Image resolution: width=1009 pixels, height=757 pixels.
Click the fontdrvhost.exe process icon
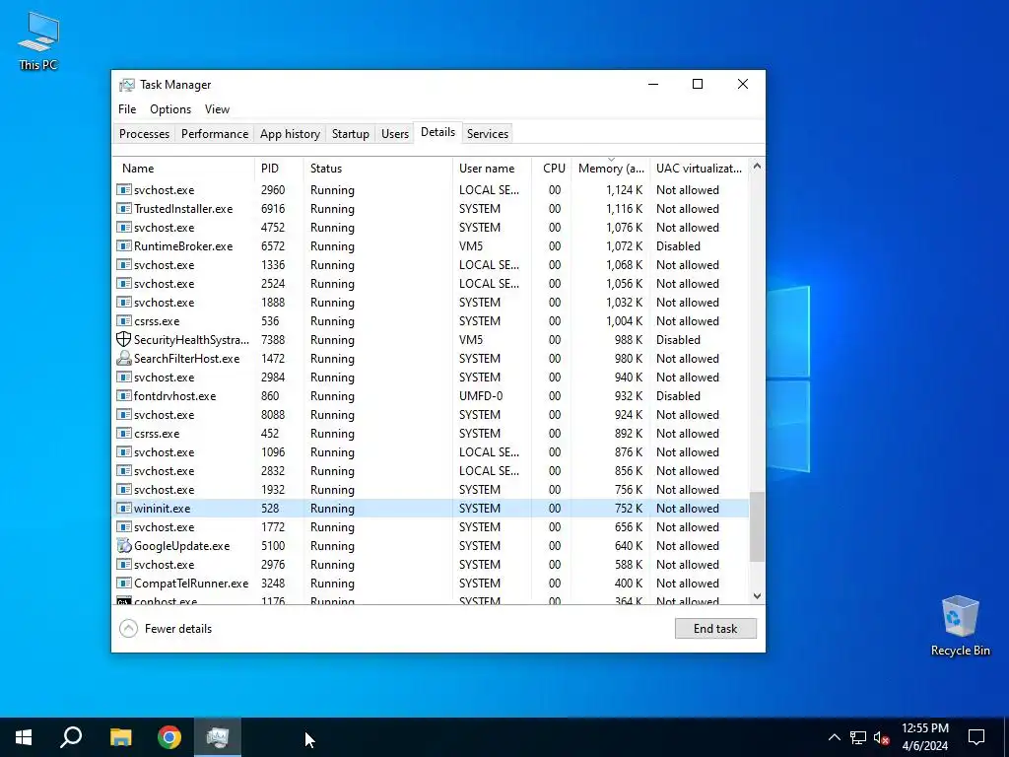(x=123, y=396)
